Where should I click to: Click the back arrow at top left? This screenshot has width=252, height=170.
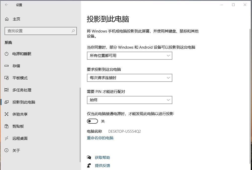click(6, 5)
